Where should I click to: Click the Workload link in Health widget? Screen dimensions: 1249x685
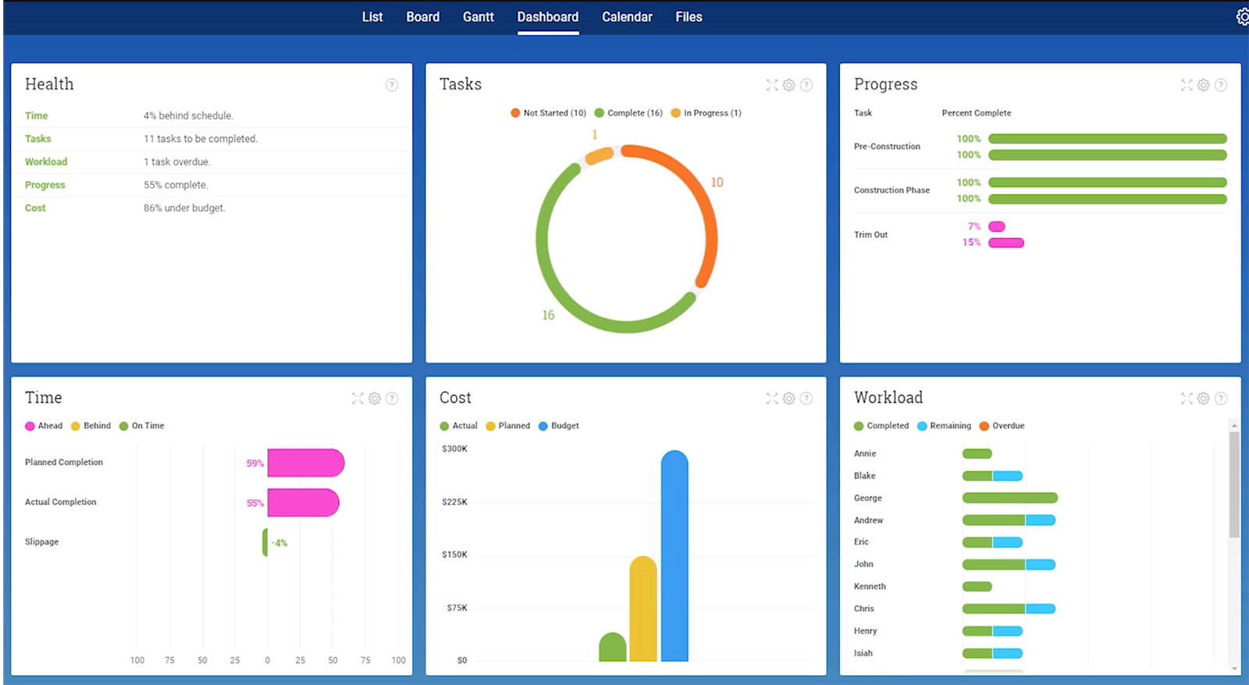click(x=46, y=162)
